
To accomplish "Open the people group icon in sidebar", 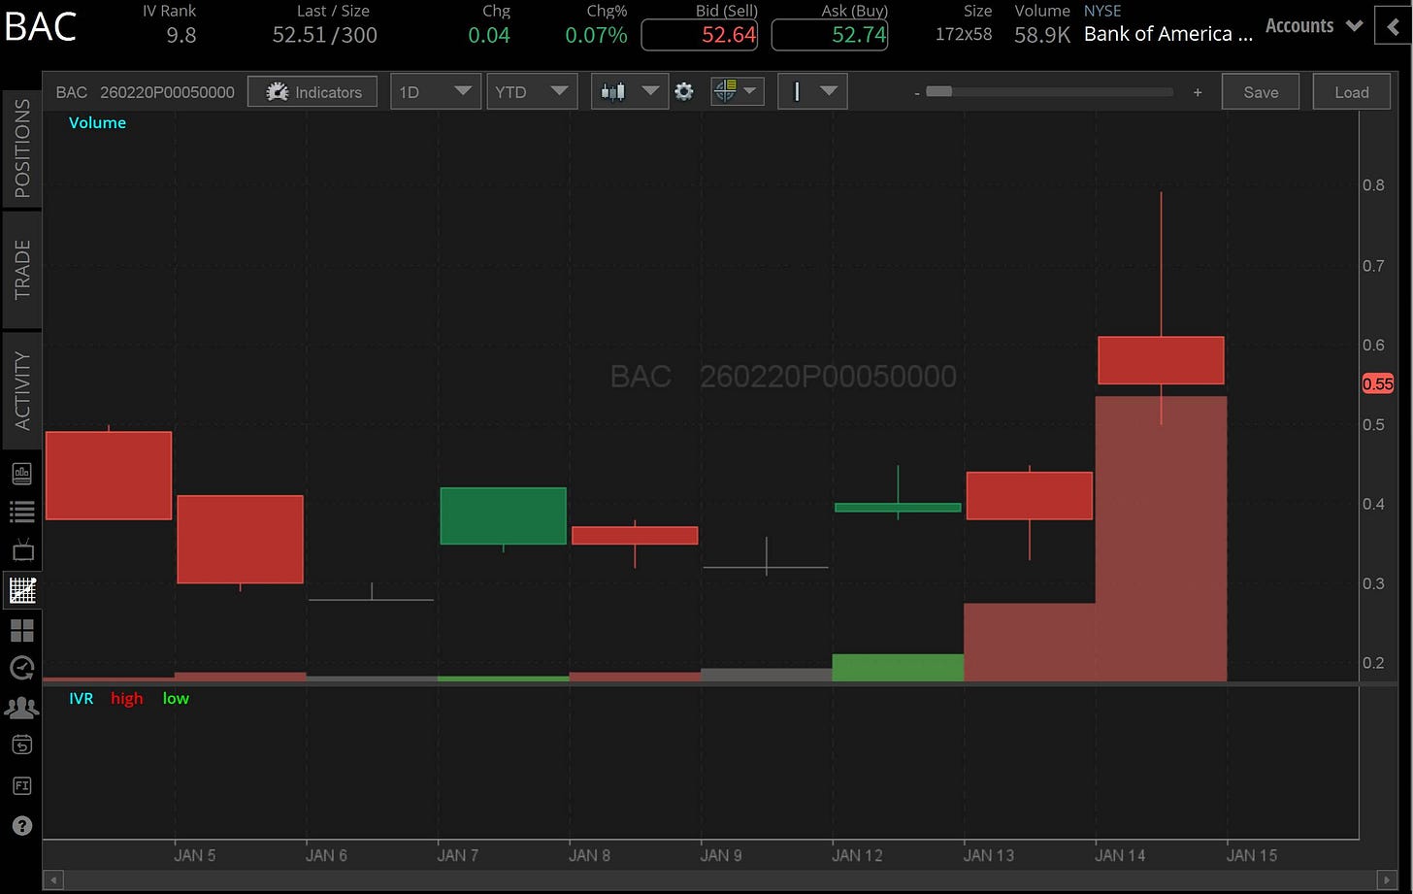I will [x=21, y=708].
